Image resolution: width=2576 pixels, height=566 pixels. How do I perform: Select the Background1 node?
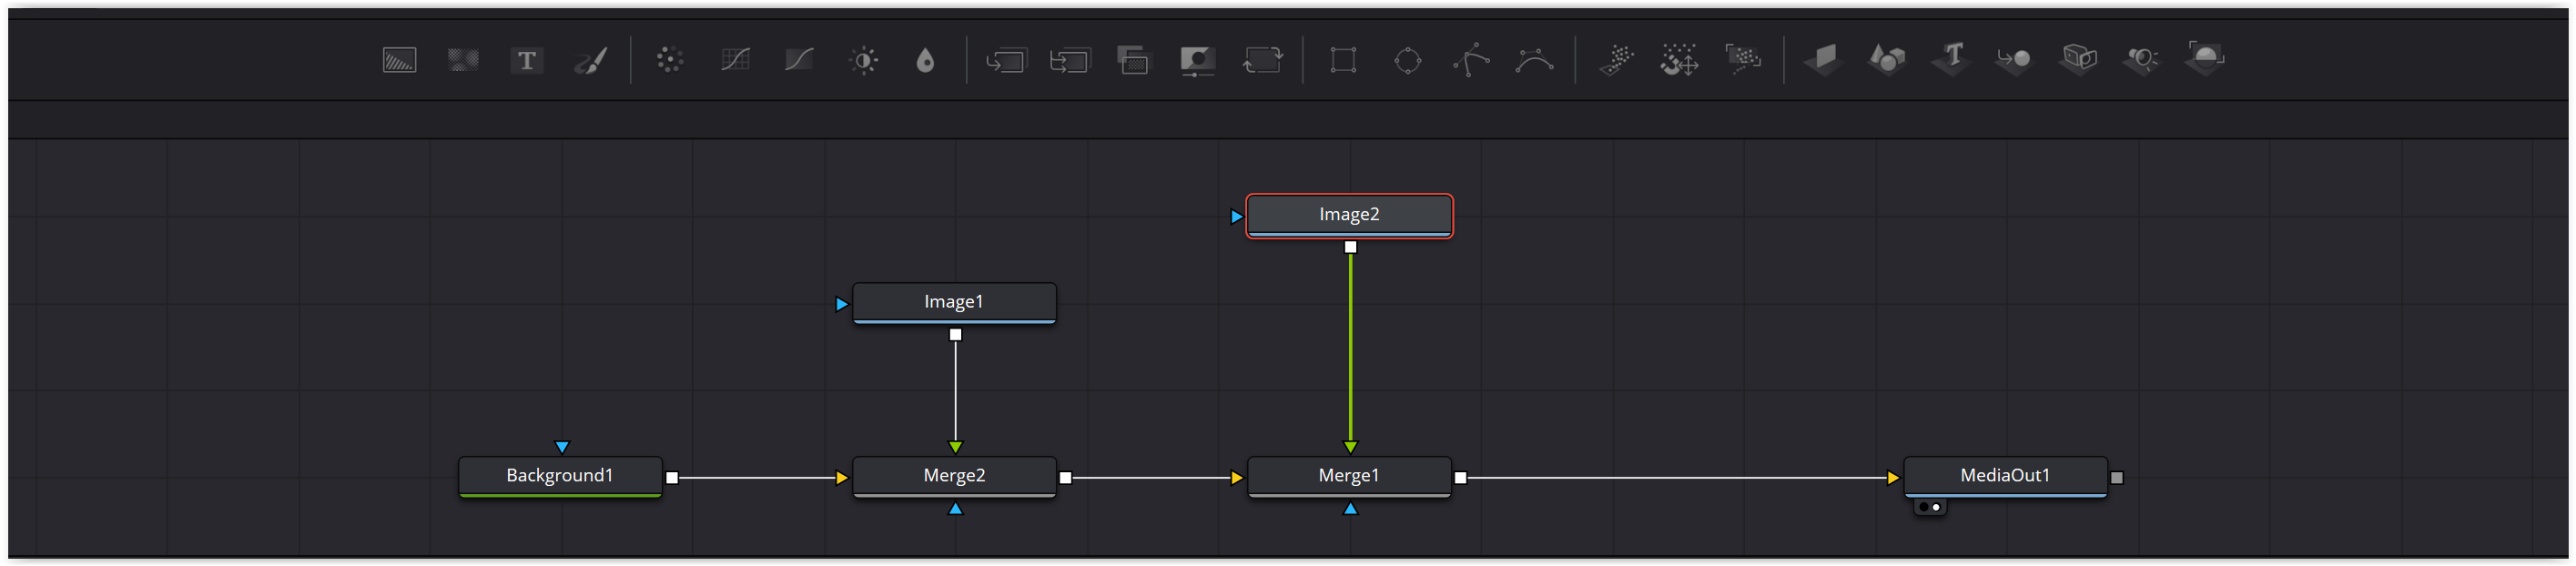pos(559,475)
